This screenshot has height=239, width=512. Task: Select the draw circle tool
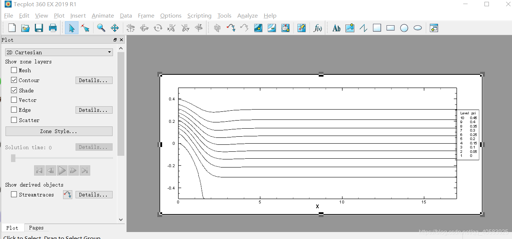[x=404, y=28]
